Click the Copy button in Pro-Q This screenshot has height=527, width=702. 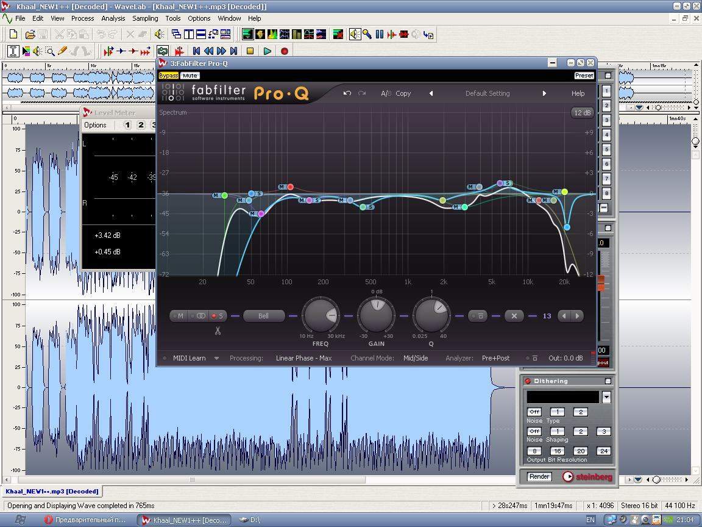pos(403,93)
